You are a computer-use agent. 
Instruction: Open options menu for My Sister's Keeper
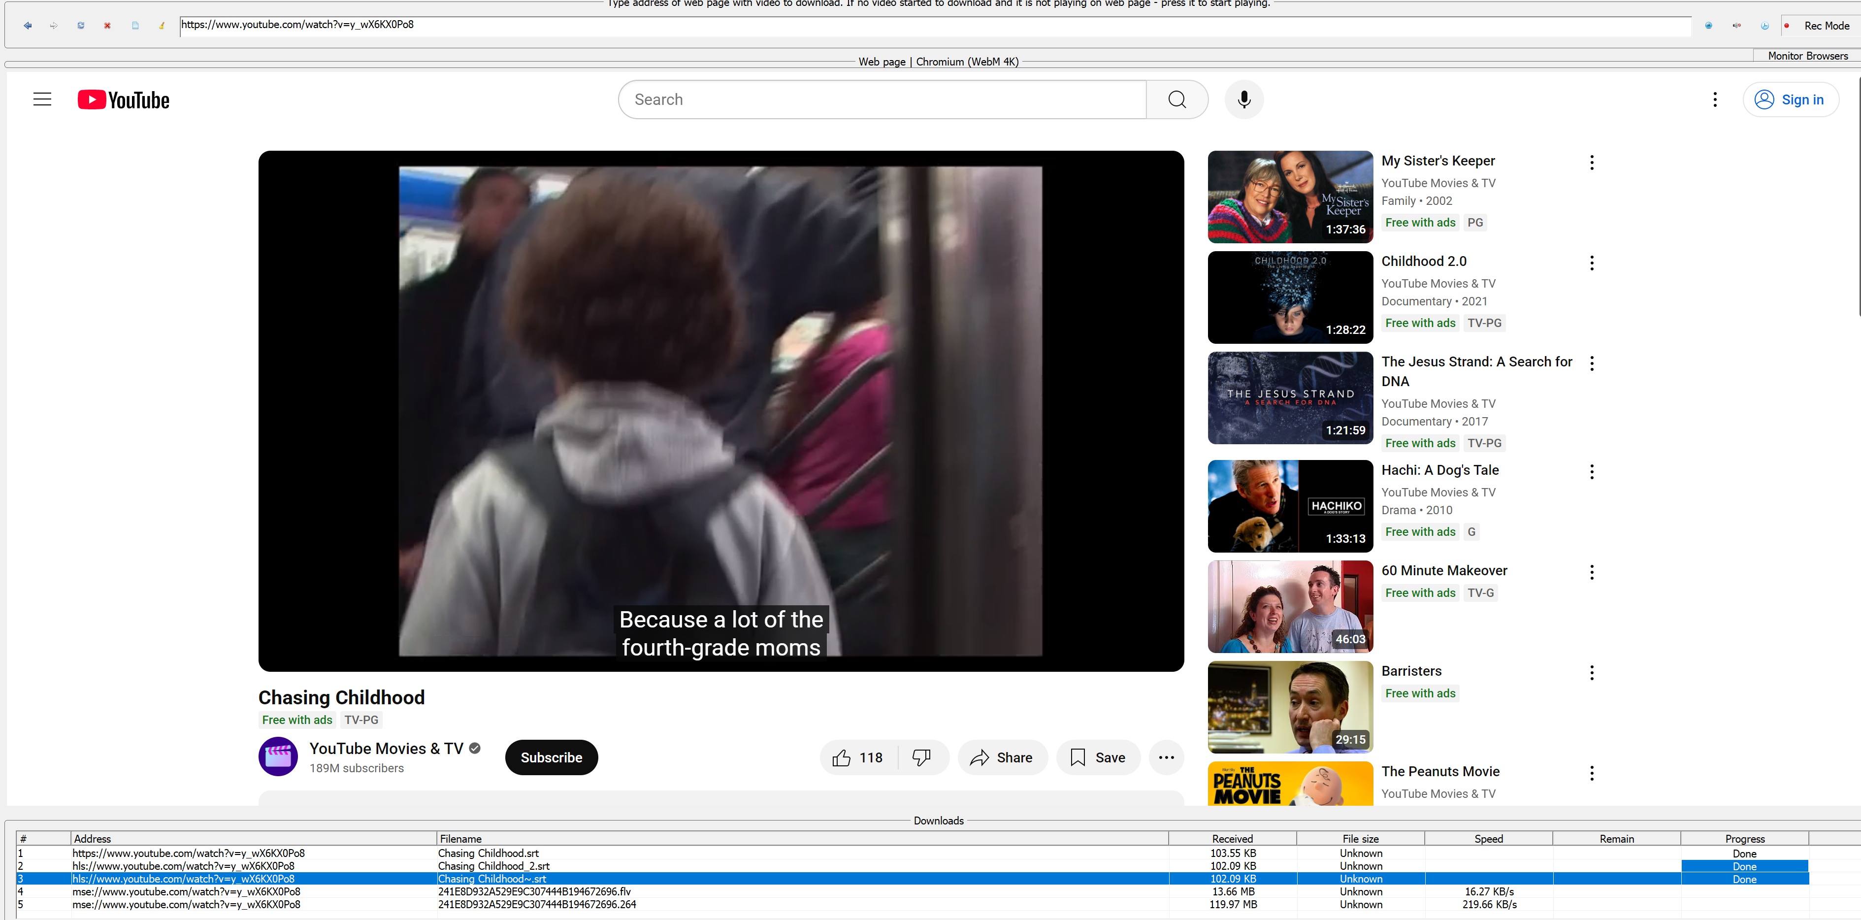pyautogui.click(x=1592, y=163)
